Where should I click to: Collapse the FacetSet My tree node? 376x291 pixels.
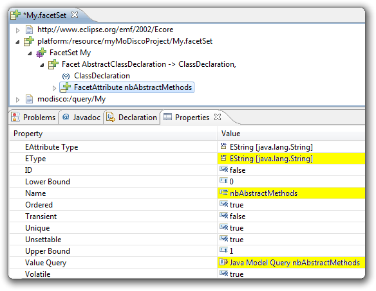(30, 53)
